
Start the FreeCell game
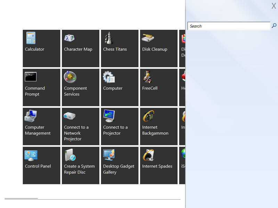(x=158, y=87)
